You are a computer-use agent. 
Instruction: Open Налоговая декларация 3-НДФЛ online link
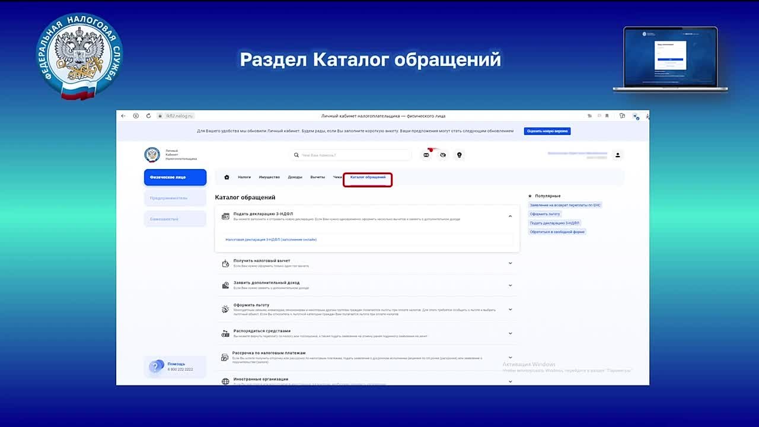coord(271,240)
